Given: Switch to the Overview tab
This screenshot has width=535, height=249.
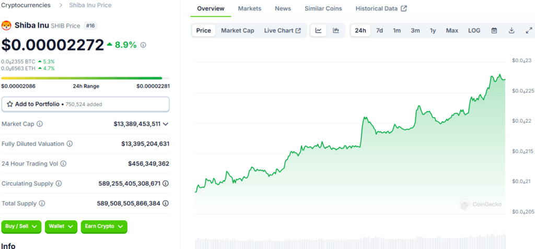Looking at the screenshot, I should 211,8.
